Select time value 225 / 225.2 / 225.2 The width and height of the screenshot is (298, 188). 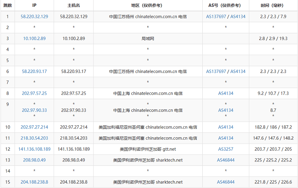tap(273, 160)
